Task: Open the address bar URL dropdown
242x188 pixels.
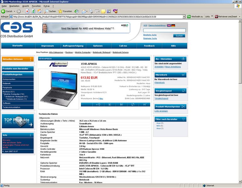Action: [x=184, y=17]
